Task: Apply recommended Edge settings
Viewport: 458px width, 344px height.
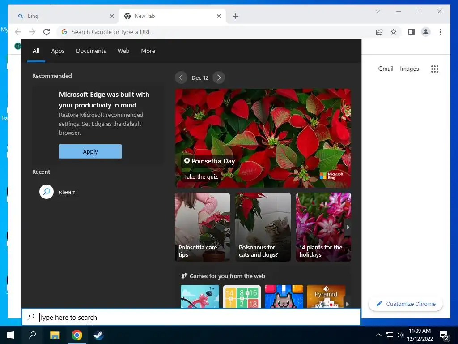Action: click(x=90, y=151)
